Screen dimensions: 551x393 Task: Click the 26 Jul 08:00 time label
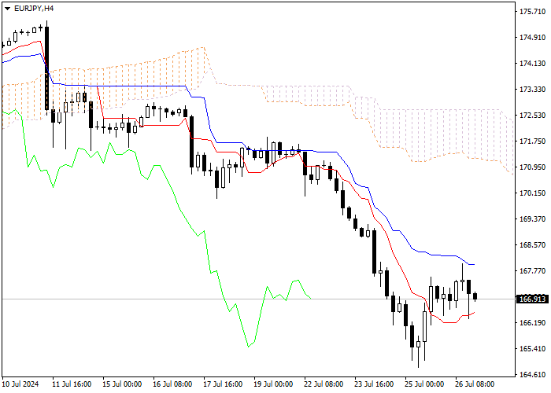(475, 384)
